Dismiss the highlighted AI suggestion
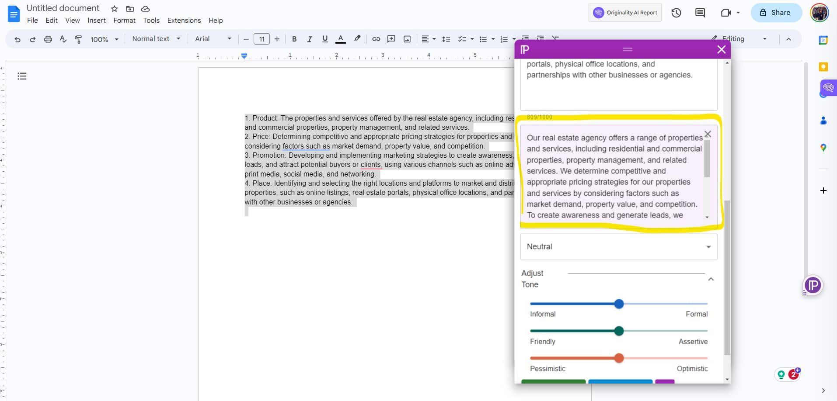 708,134
